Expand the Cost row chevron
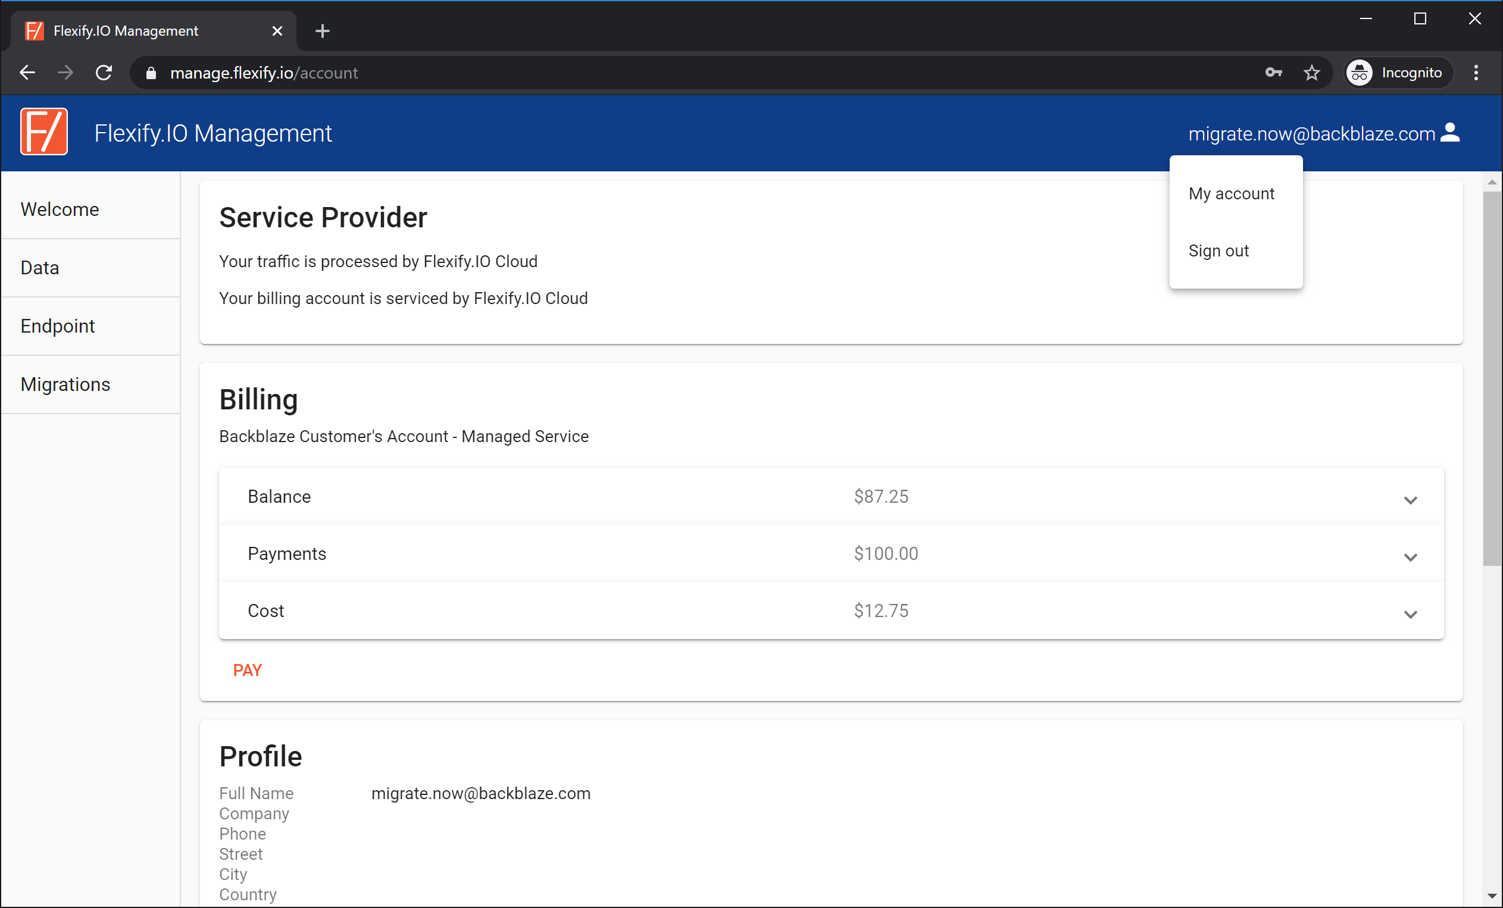Image resolution: width=1503 pixels, height=908 pixels. pyautogui.click(x=1410, y=614)
